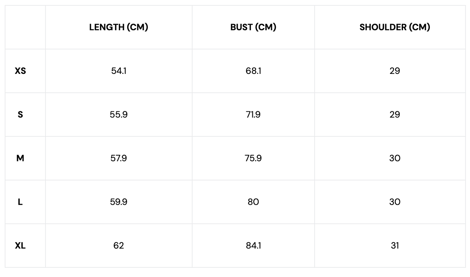This screenshot has width=470, height=277.
Task: Select the XL size row label
Action: (20, 246)
